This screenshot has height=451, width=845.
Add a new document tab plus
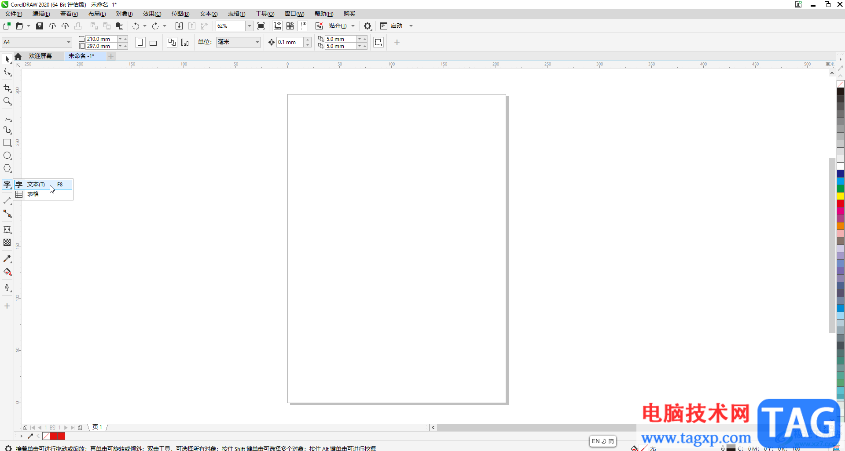(111, 56)
